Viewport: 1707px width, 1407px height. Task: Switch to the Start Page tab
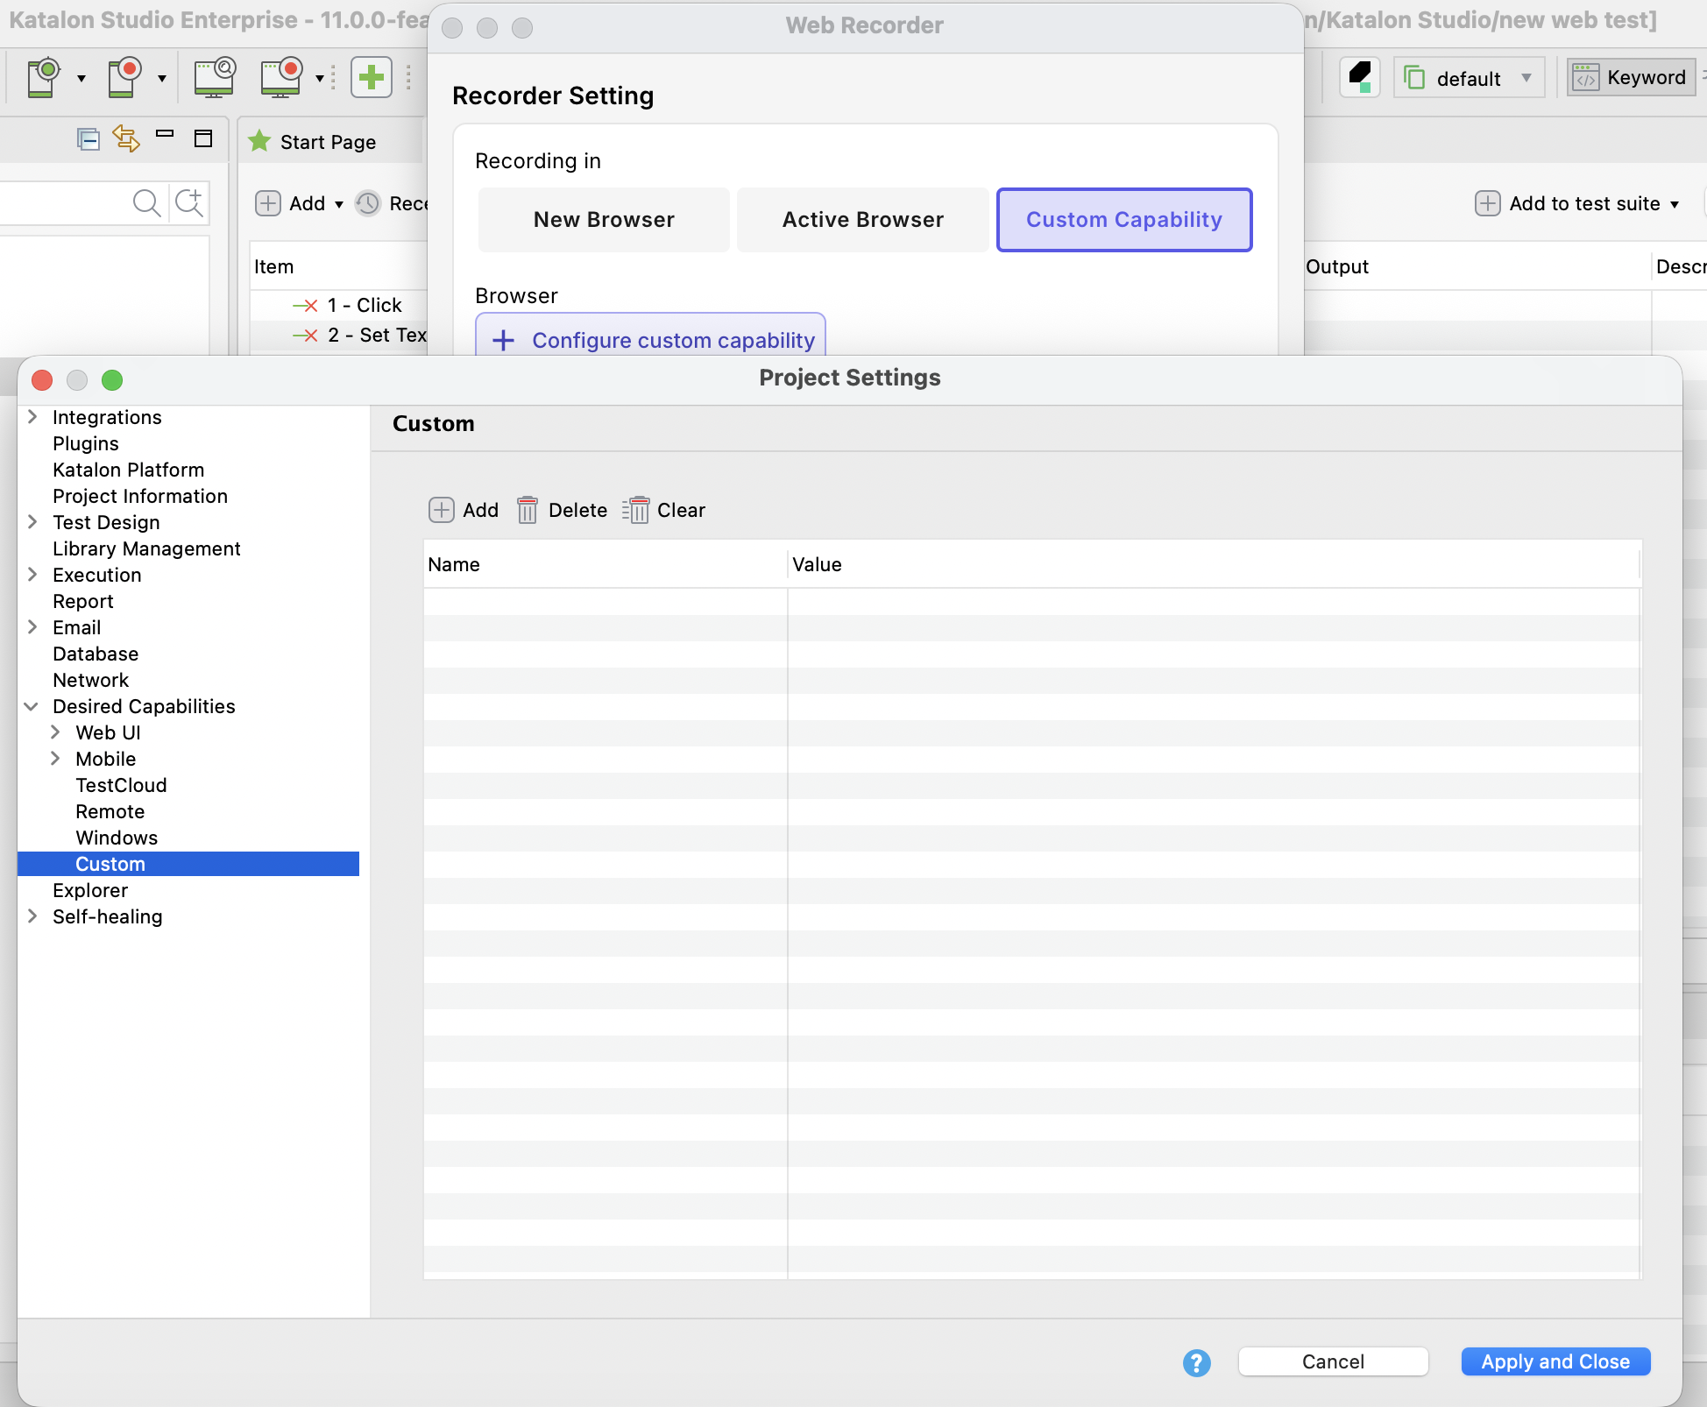click(x=328, y=141)
